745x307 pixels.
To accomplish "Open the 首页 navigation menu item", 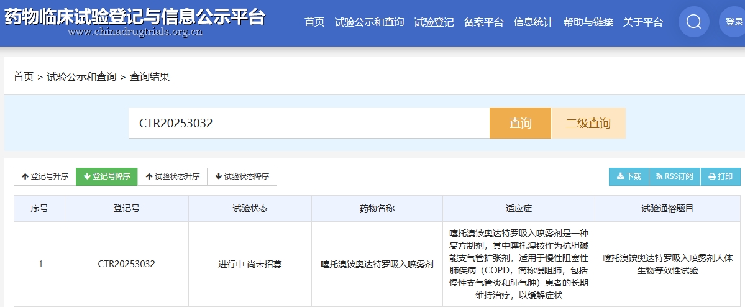I will (314, 22).
